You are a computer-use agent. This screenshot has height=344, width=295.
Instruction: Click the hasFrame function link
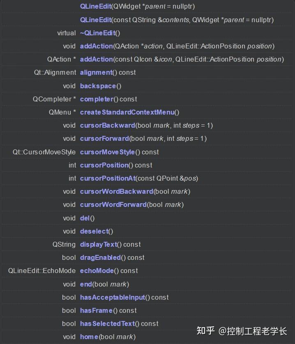96,310
